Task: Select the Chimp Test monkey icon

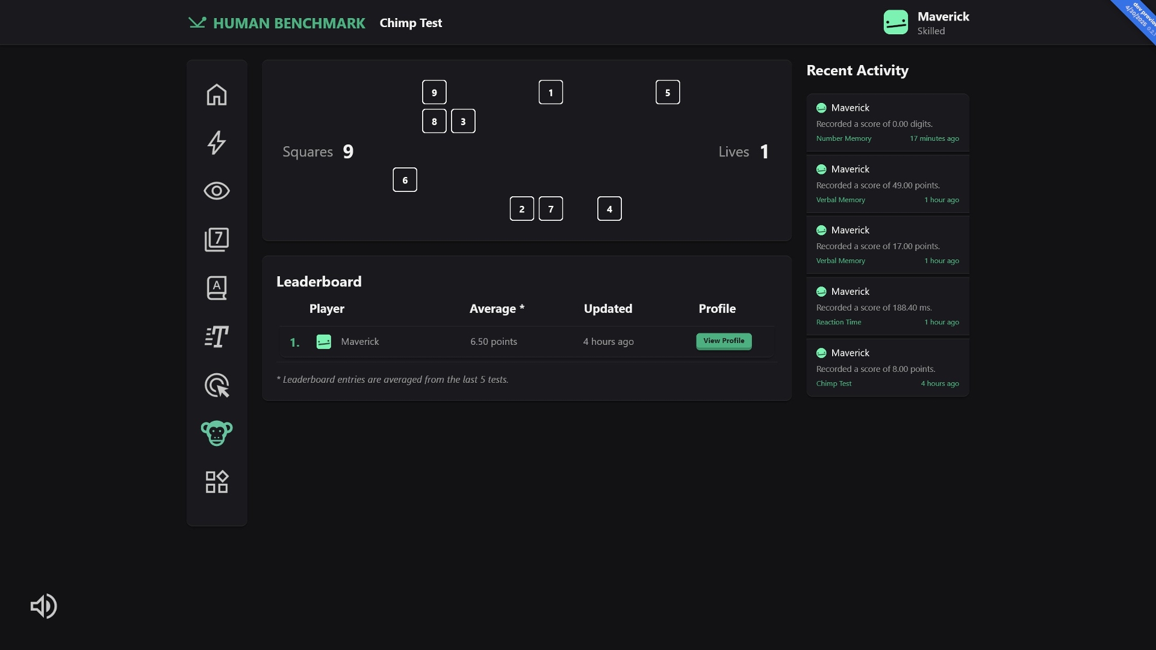Action: tap(217, 433)
